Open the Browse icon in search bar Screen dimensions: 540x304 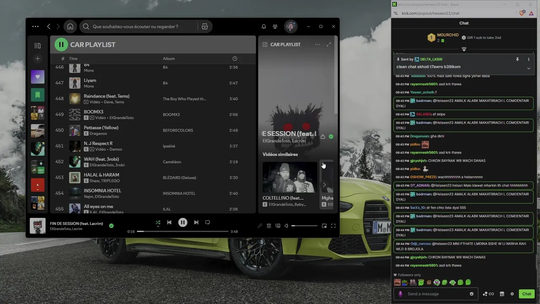click(x=205, y=27)
